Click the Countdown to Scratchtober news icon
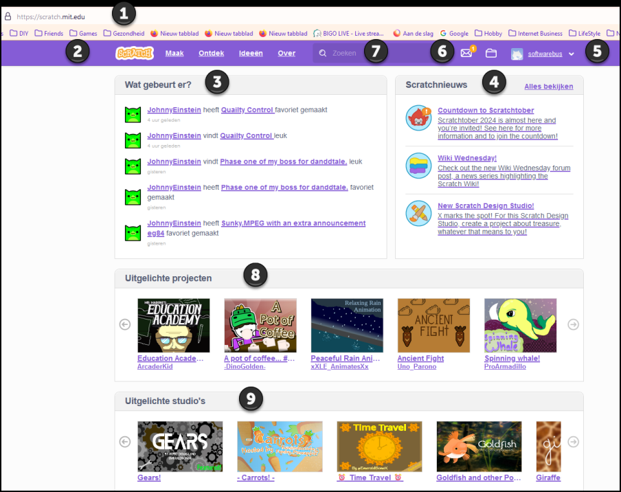 tap(418, 118)
